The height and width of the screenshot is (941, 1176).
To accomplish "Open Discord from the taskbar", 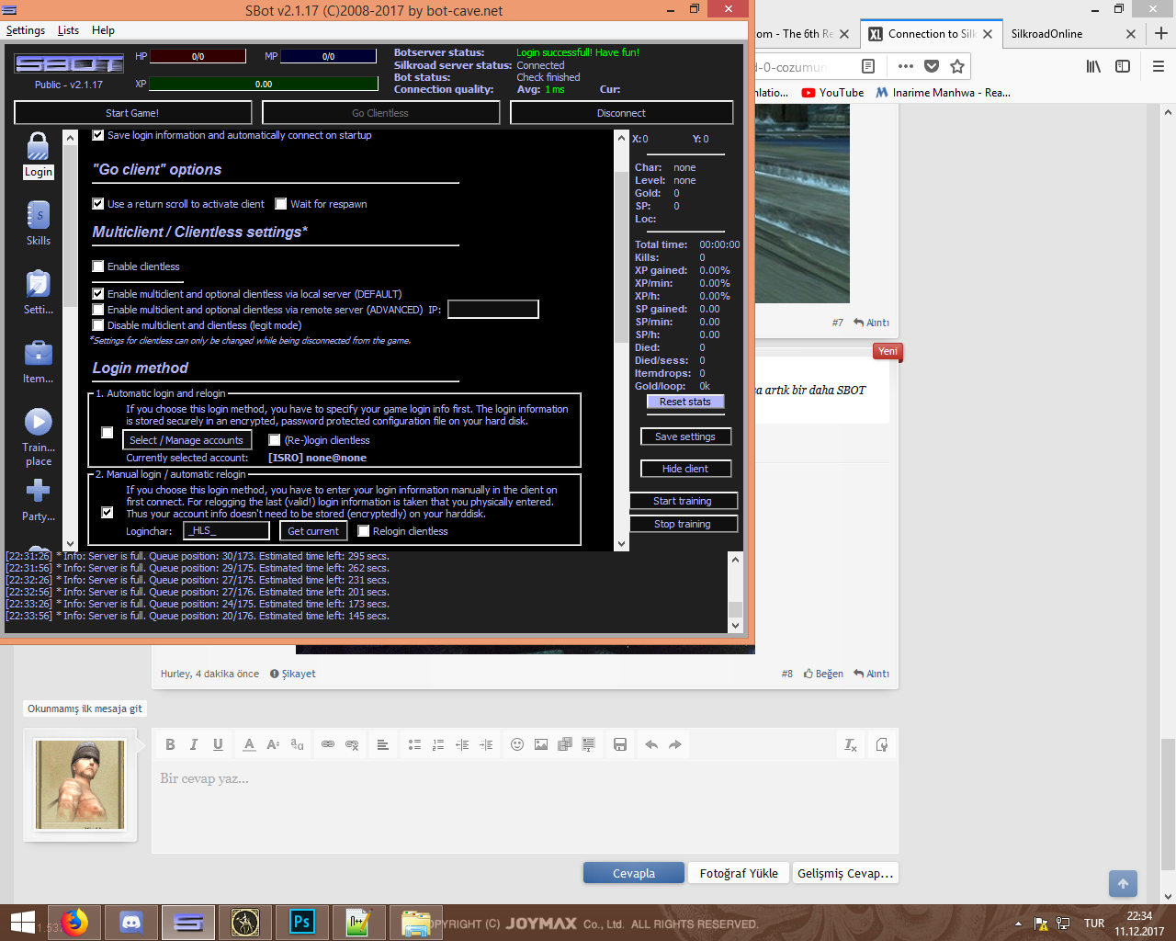I will (131, 922).
